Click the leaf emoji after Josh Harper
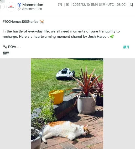Image resolution: width=135 pixels, height=149 pixels. click(112, 36)
